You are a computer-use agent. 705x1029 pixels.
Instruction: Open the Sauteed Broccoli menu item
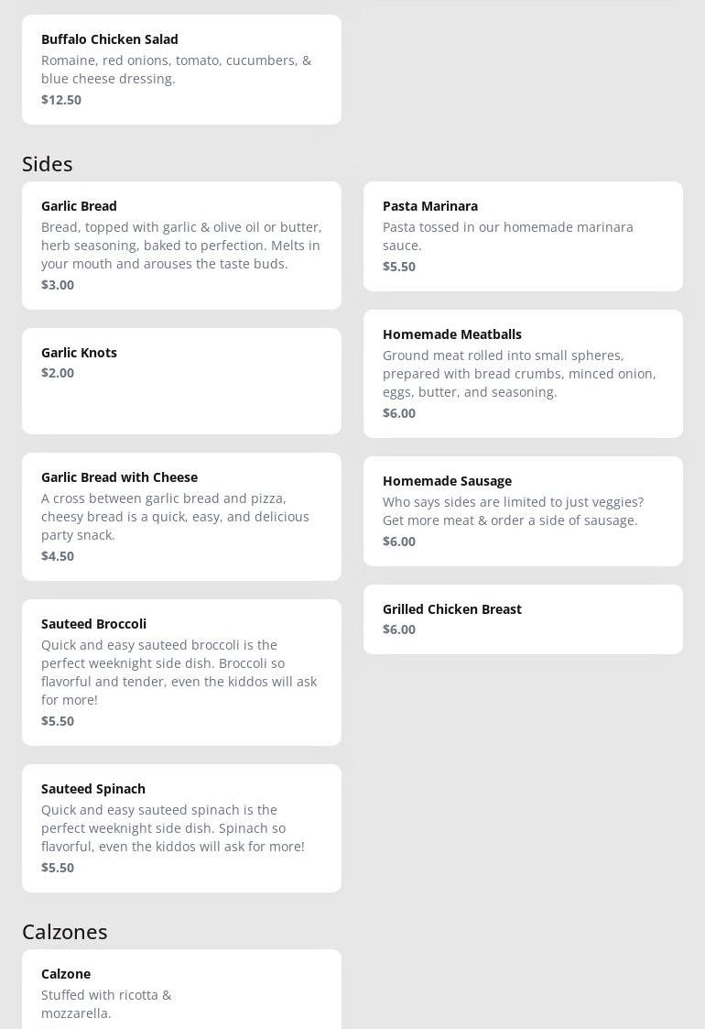pyautogui.click(x=181, y=672)
